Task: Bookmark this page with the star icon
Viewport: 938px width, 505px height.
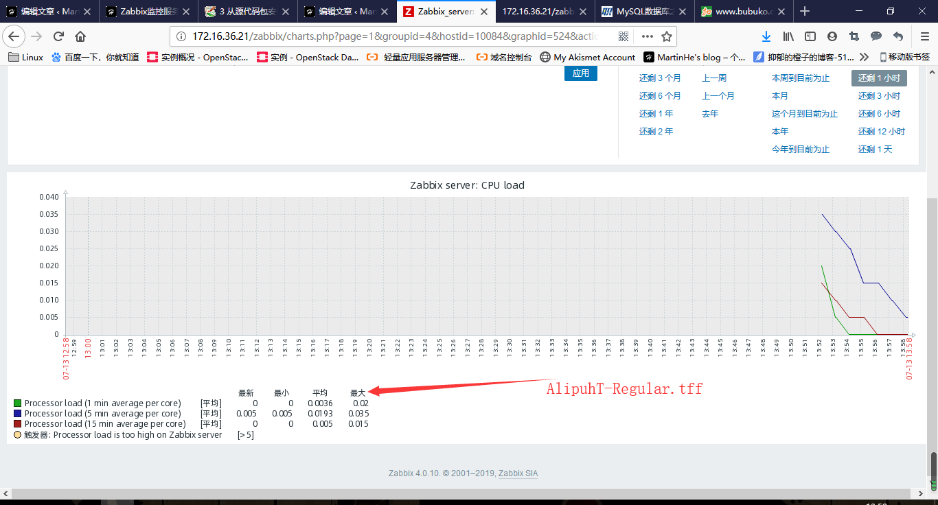Action: point(666,36)
